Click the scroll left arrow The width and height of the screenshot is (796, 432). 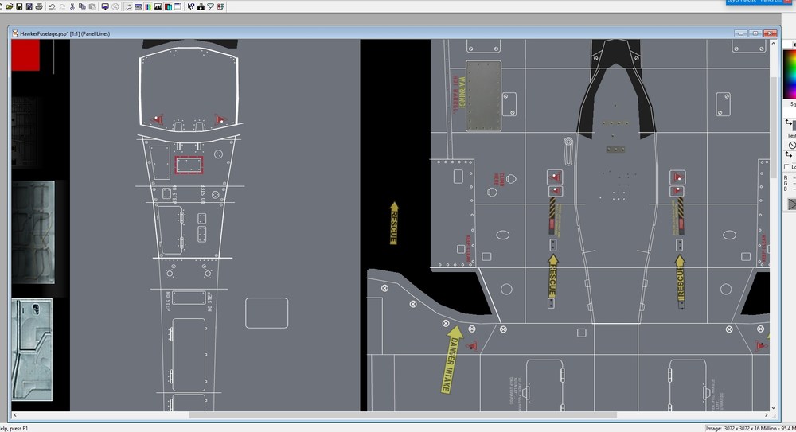pos(14,415)
